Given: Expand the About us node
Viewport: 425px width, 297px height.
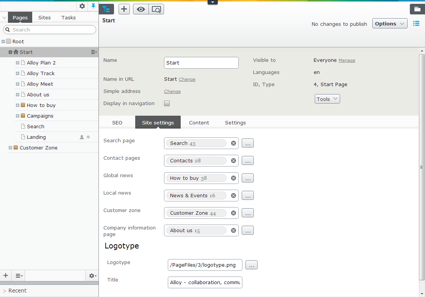Looking at the screenshot, I should tap(18, 94).
